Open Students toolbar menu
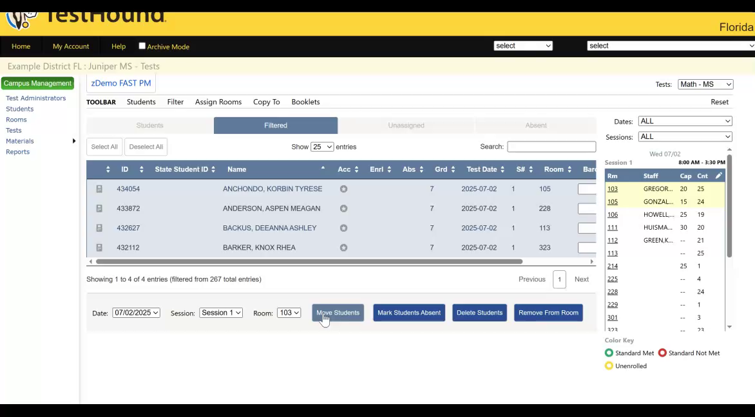This screenshot has height=417, width=755. [x=141, y=102]
